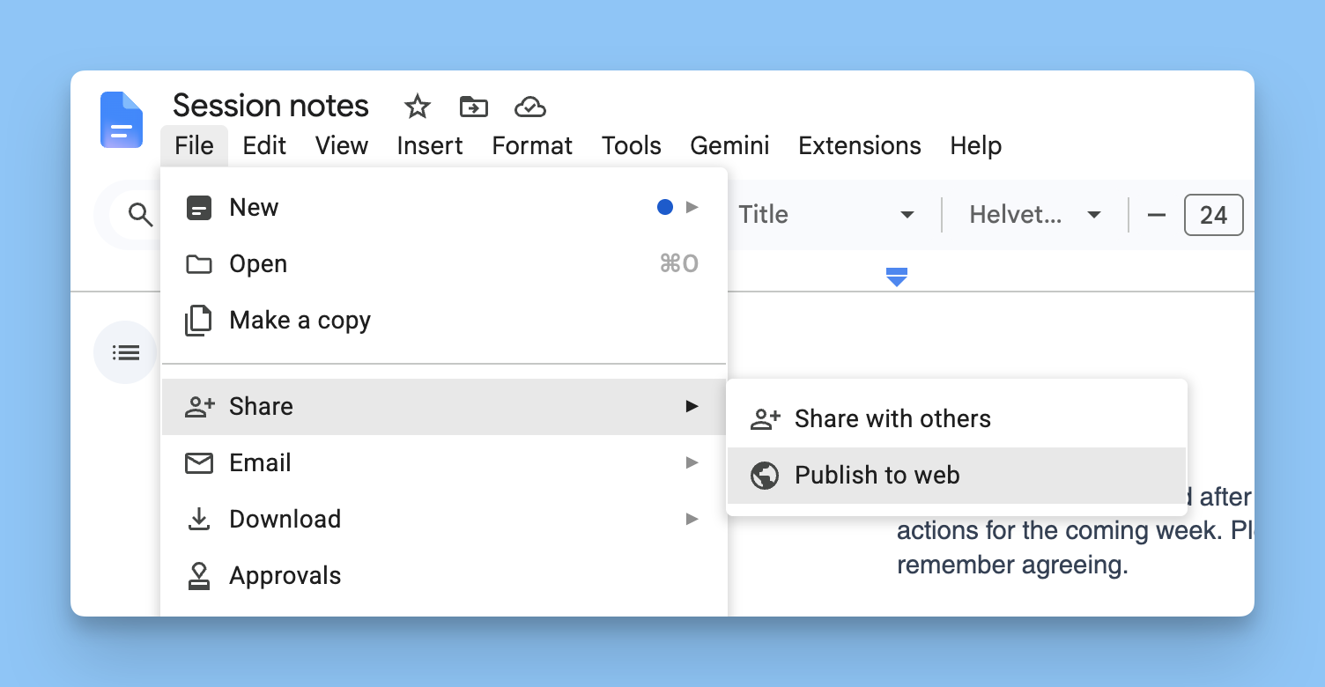1325x687 pixels.
Task: Open the Extensions menu
Action: 860,145
